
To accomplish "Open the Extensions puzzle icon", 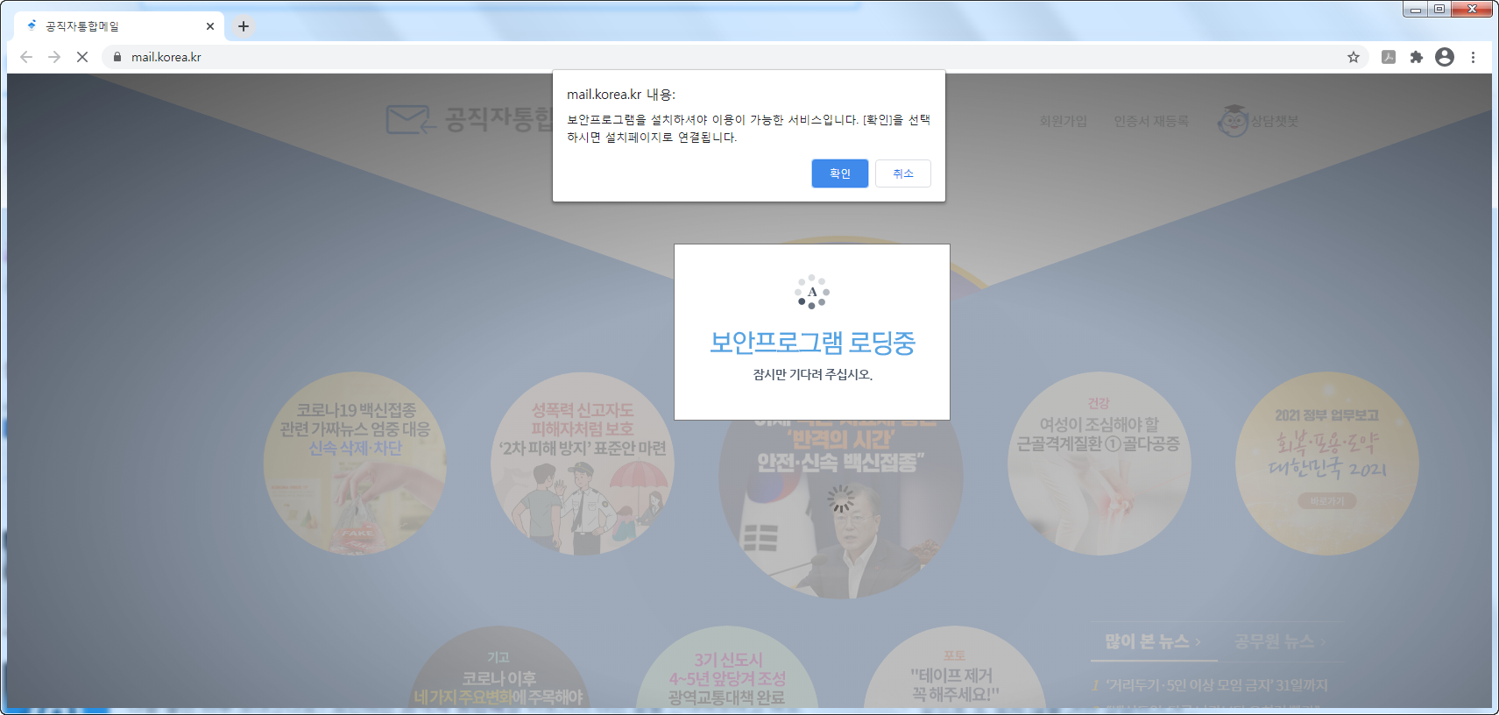I will tap(1417, 57).
